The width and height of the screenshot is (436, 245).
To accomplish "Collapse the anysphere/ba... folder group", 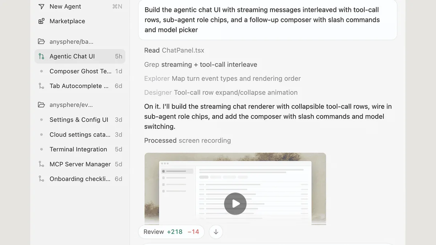I will click(x=80, y=42).
